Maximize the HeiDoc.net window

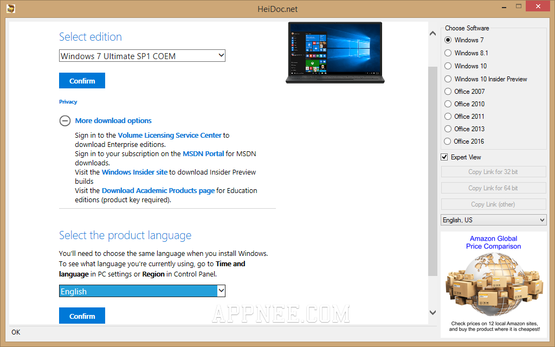(519, 7)
